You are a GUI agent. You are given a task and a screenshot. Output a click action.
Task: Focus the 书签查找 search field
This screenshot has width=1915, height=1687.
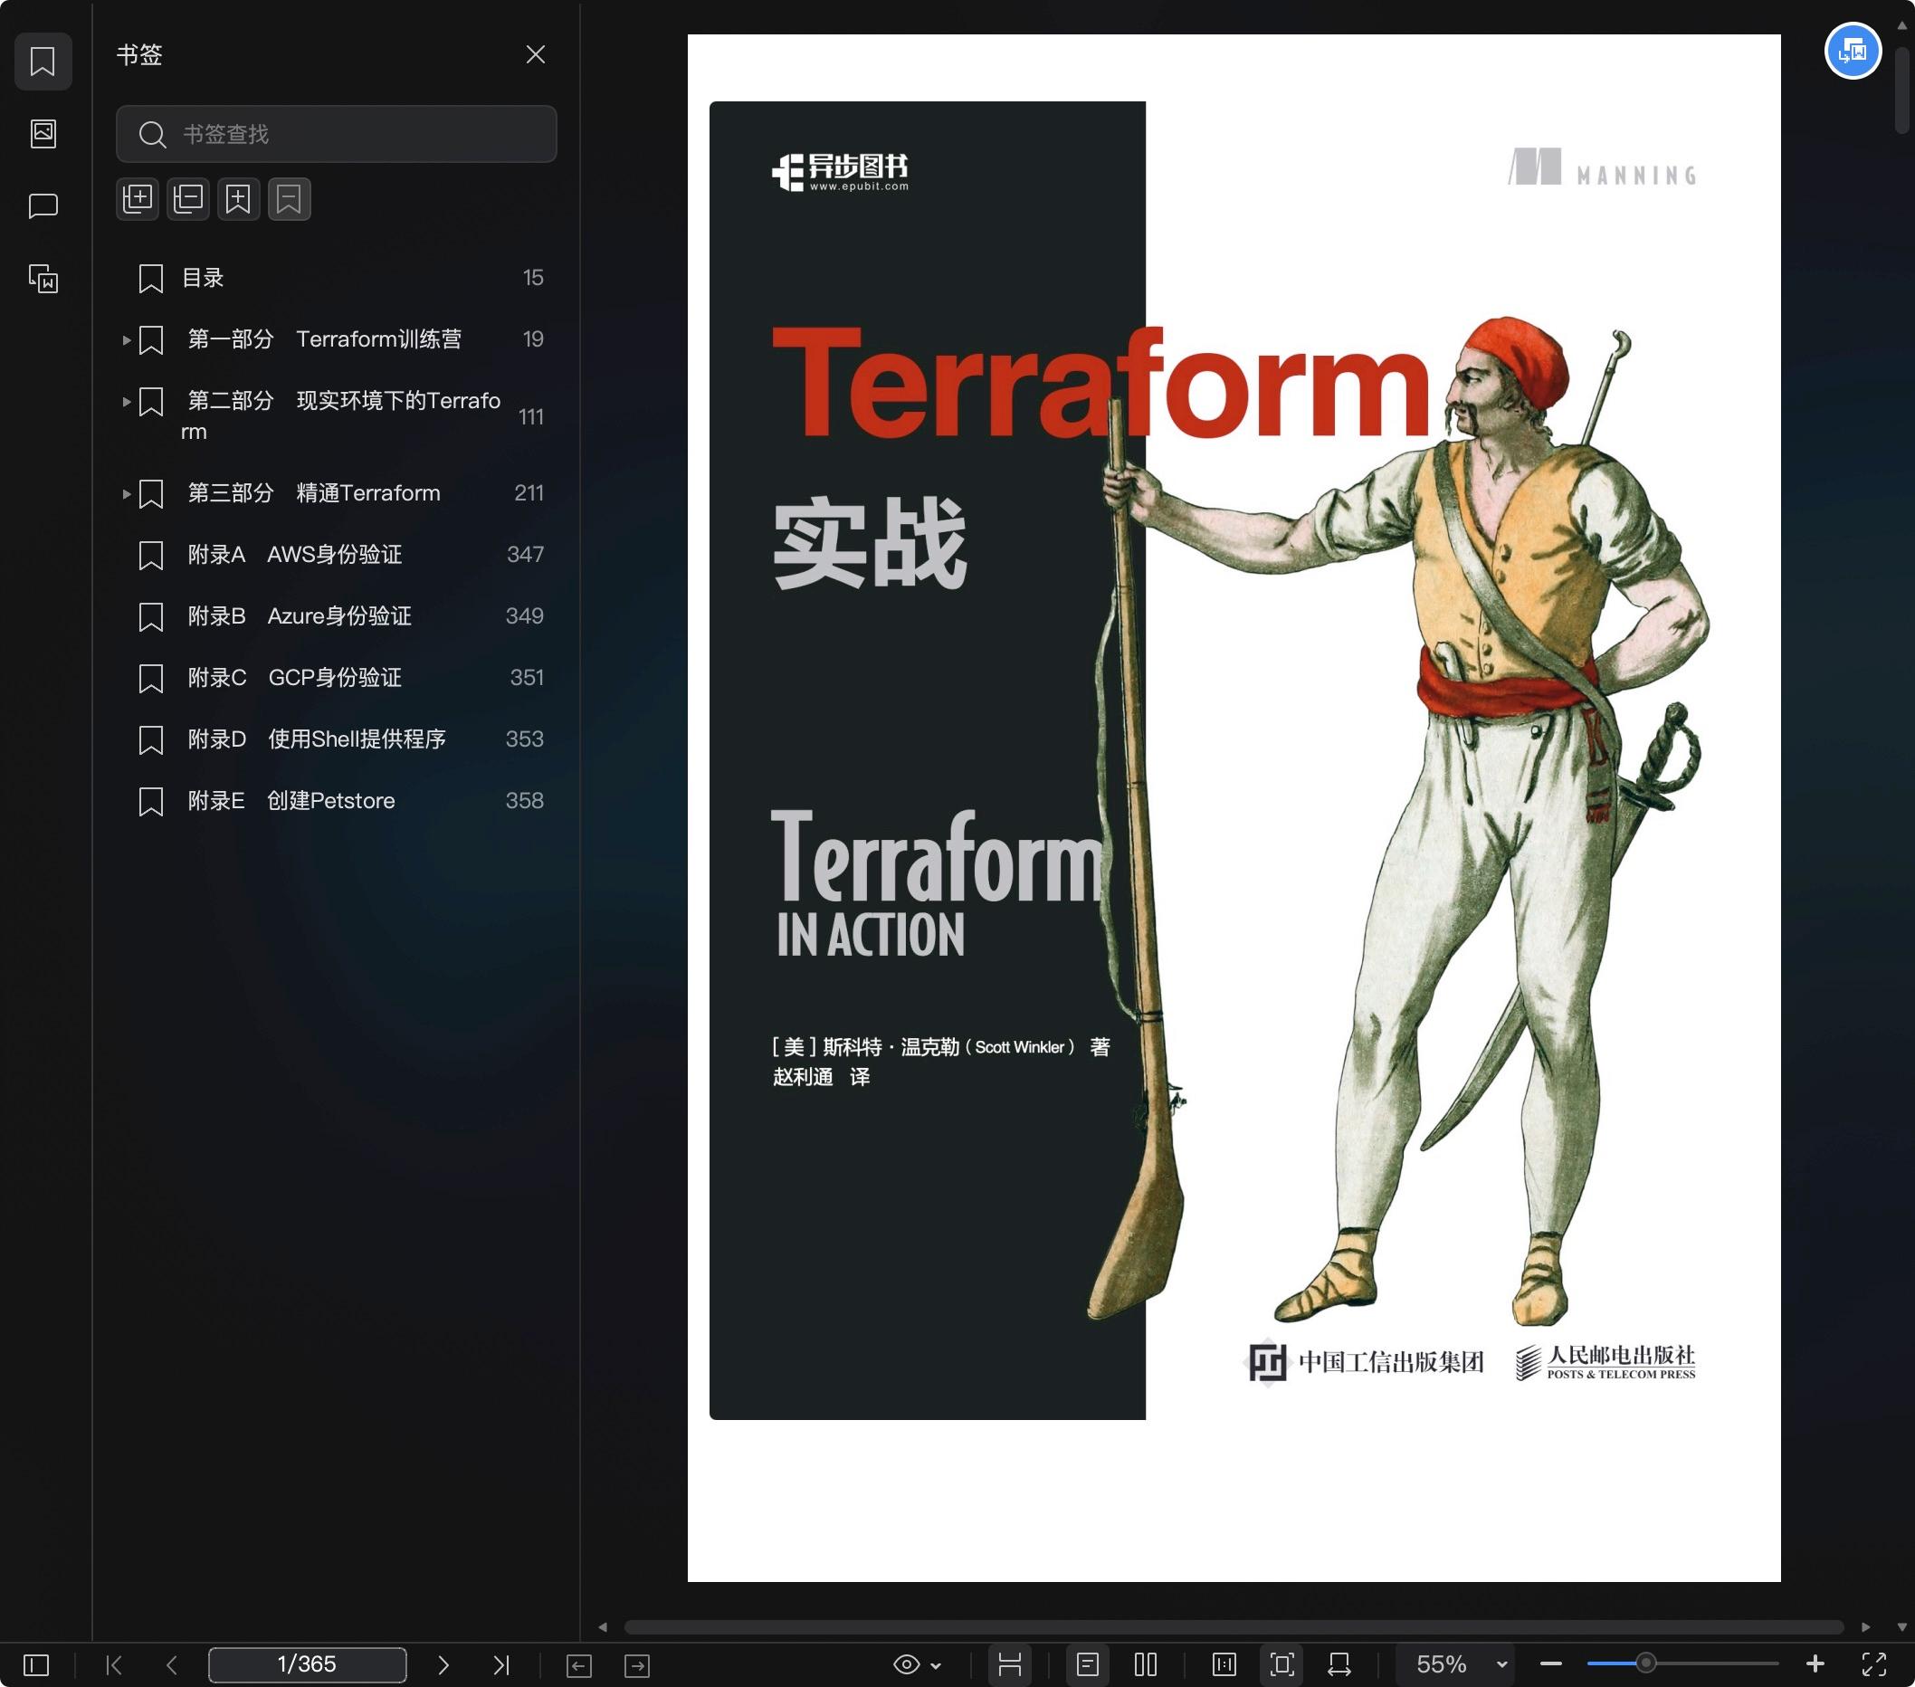(x=337, y=134)
